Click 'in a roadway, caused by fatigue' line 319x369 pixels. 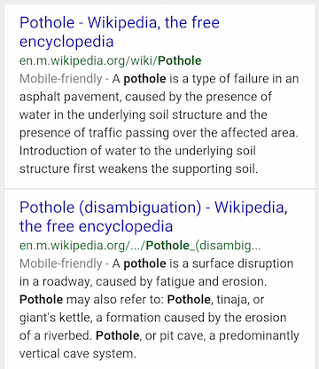pos(143,281)
